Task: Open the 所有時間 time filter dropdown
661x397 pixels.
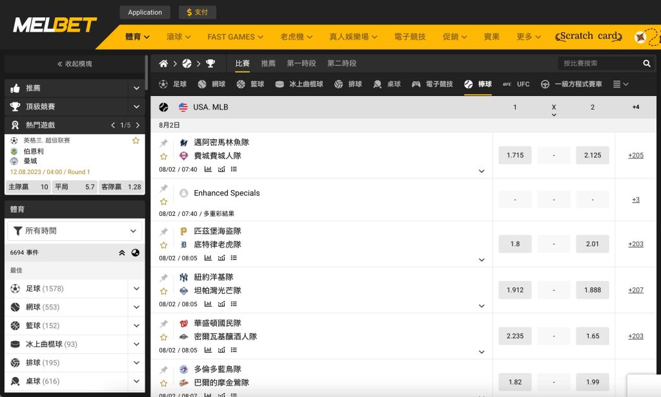Action: point(75,231)
